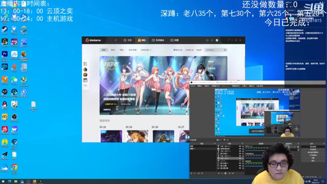Open the Kugou music desktop icon
Screen dimensions: 327x184
pyautogui.click(x=24, y=92)
